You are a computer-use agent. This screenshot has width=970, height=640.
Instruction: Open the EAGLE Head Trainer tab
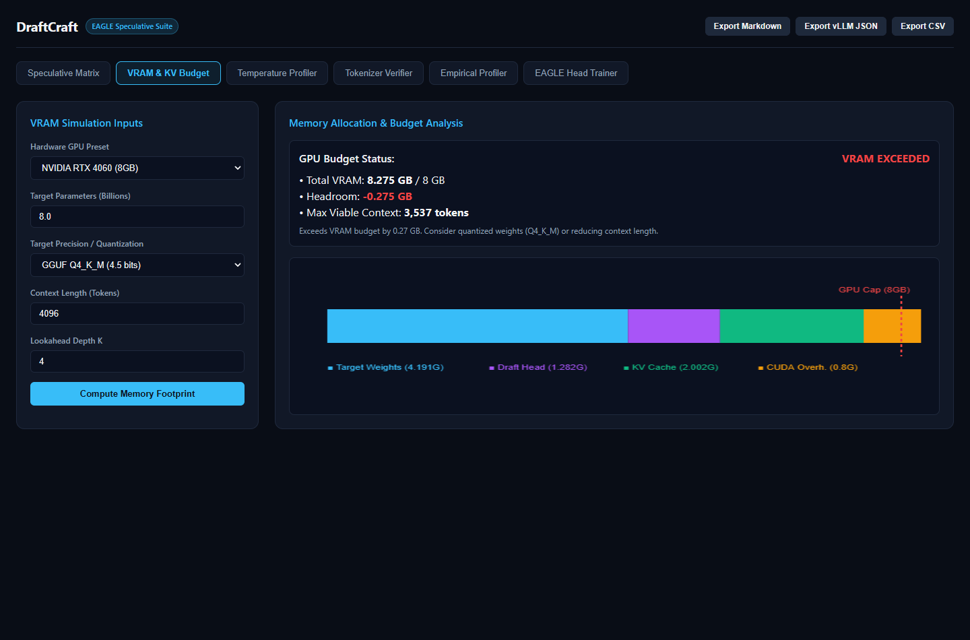click(x=576, y=73)
